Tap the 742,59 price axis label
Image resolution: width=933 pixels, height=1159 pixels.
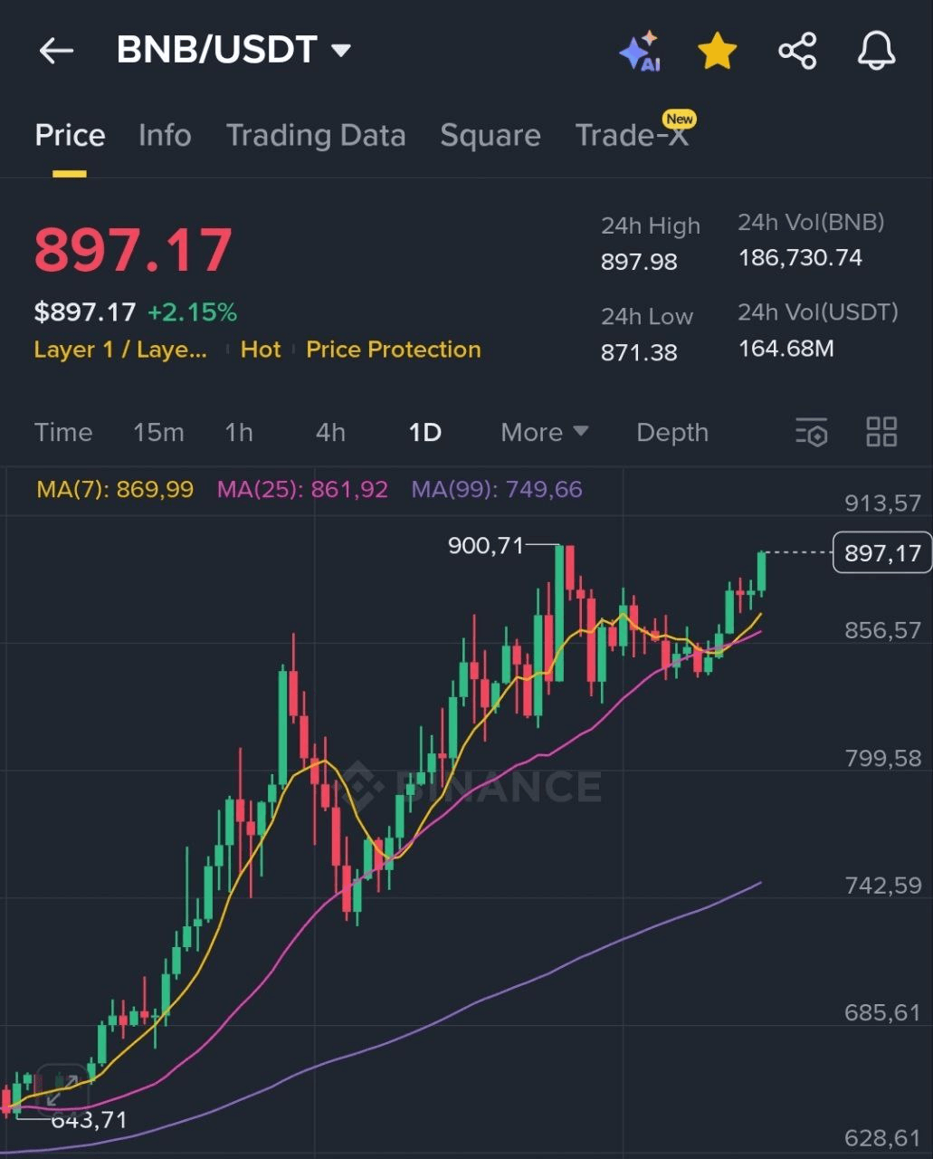click(x=882, y=886)
